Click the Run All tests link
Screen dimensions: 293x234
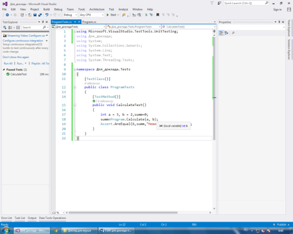pyautogui.click(x=8, y=63)
